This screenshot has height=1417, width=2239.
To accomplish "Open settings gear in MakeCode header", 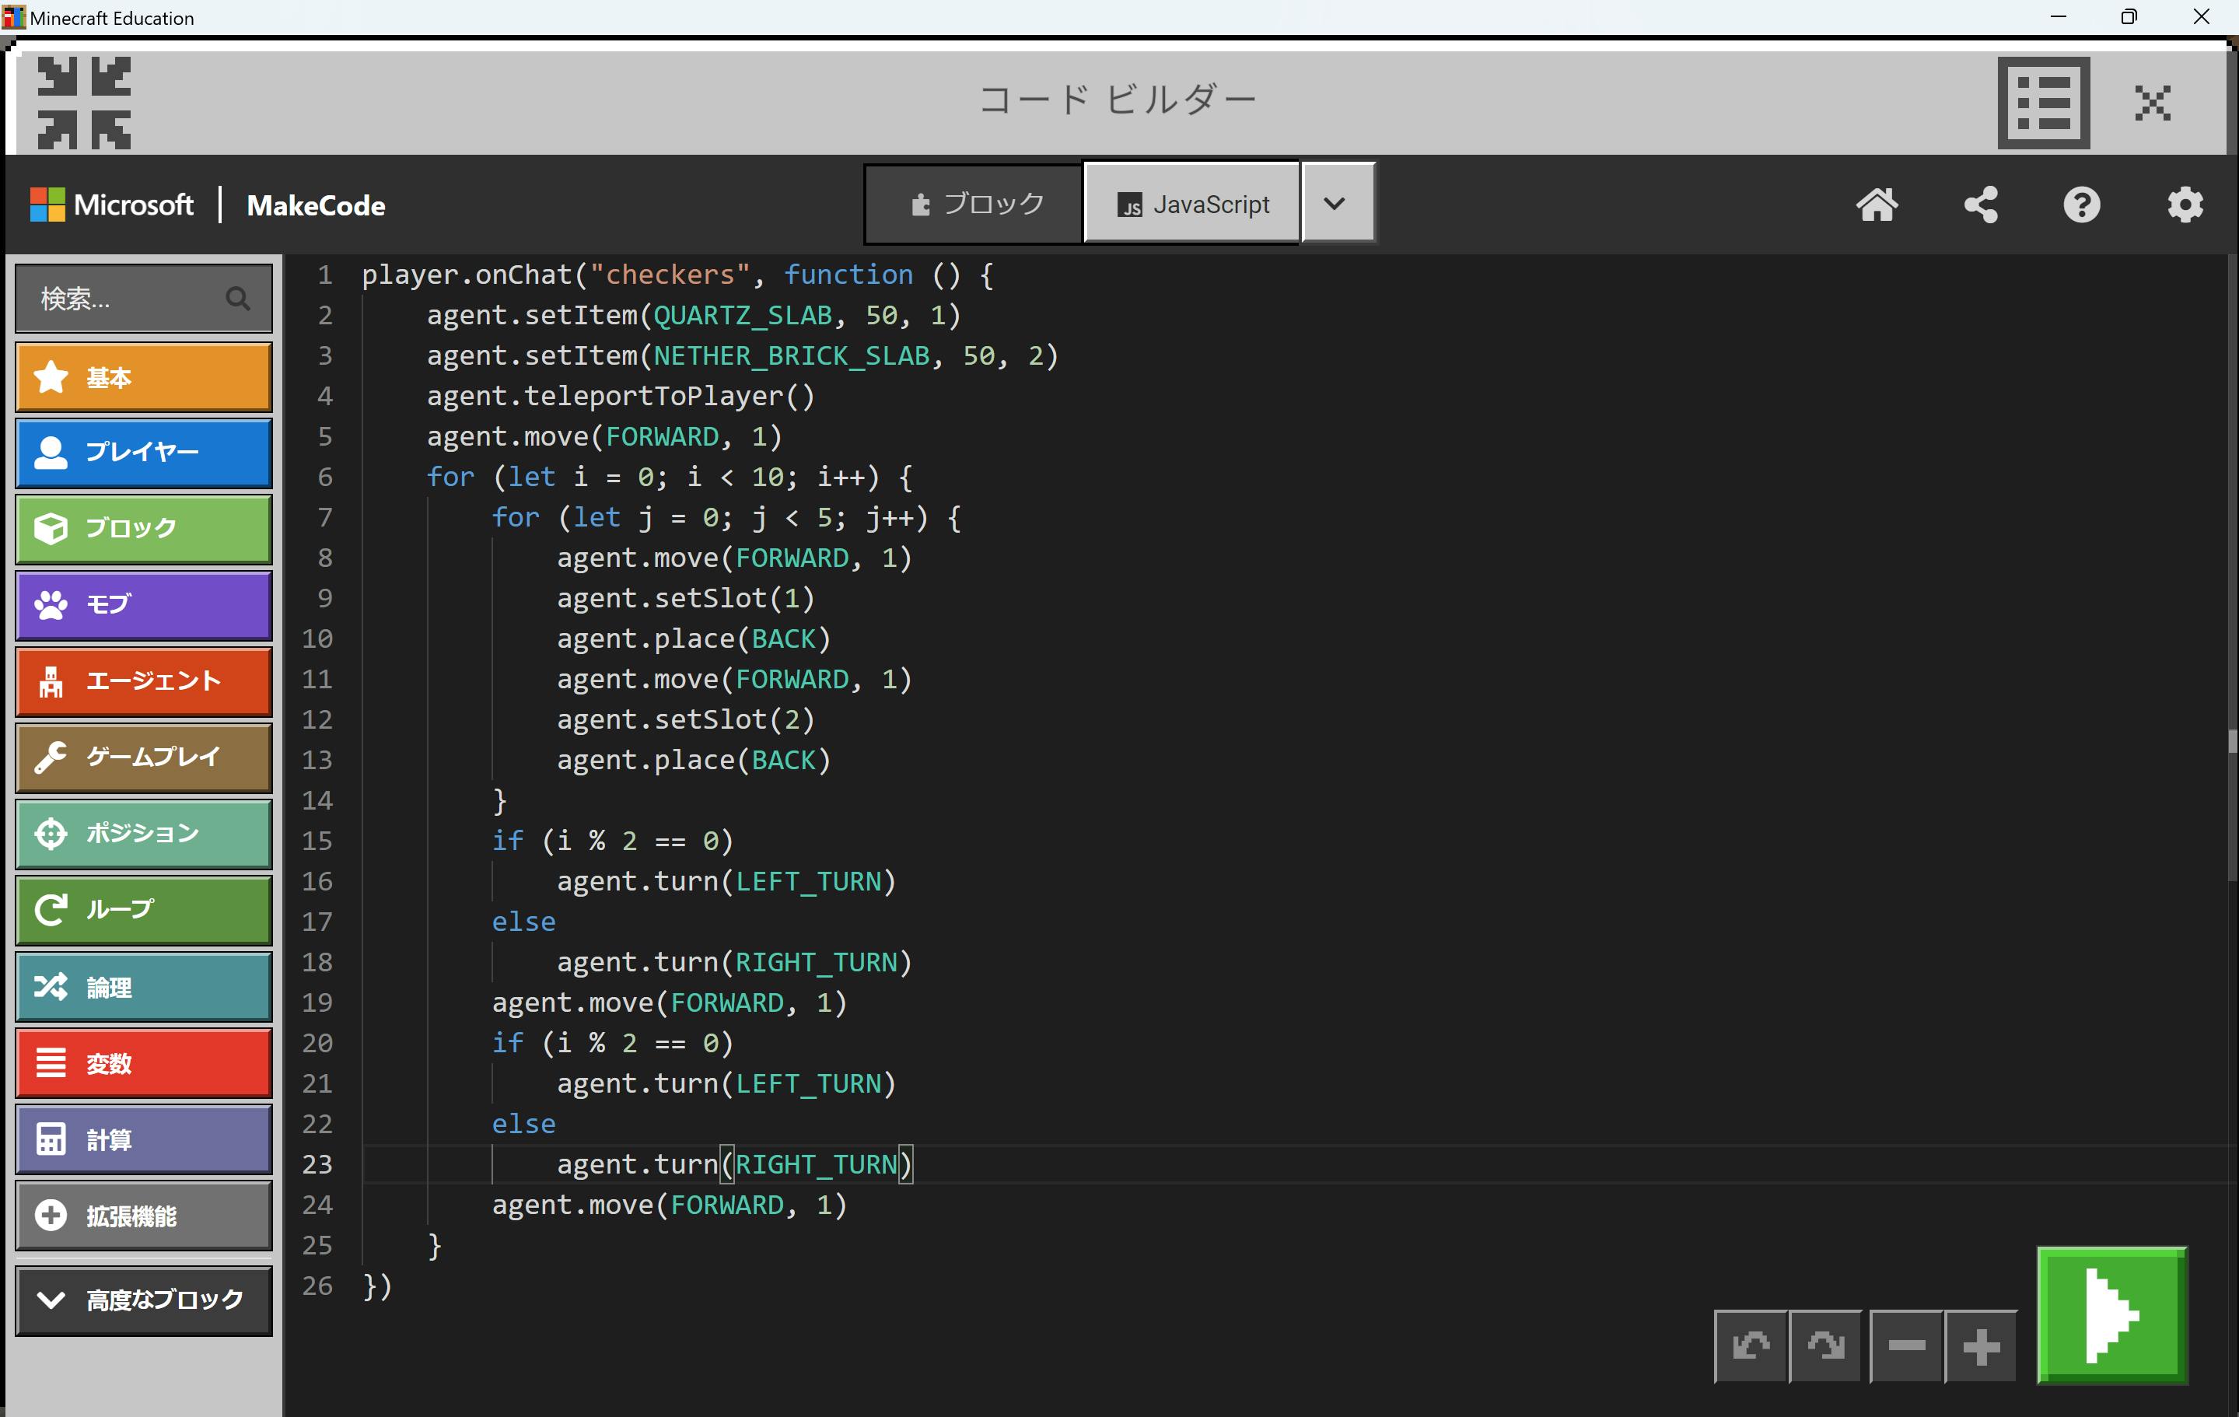I will tap(2184, 205).
